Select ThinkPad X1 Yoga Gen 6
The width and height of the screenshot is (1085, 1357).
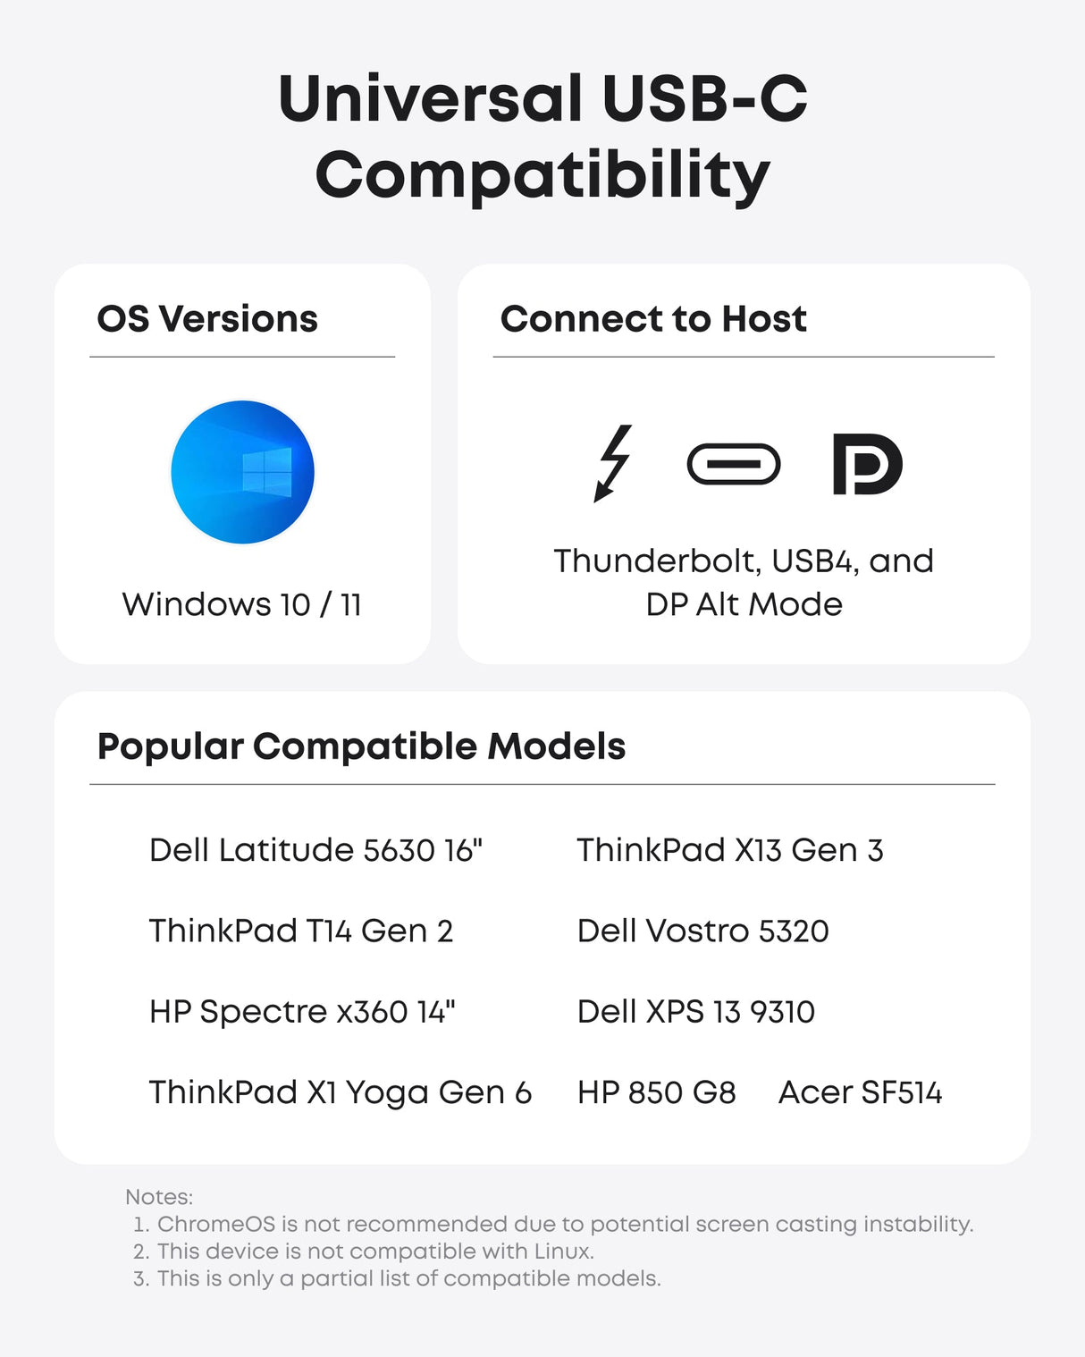click(341, 1093)
